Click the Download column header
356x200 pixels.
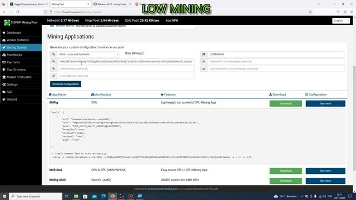[x=278, y=94]
